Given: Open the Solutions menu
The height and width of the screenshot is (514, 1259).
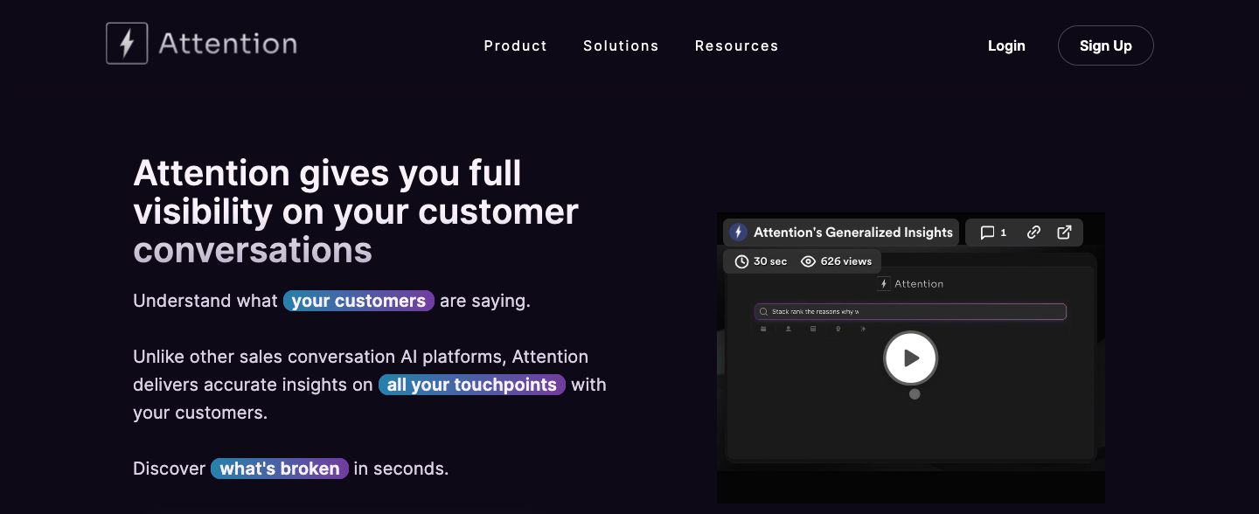Looking at the screenshot, I should (621, 45).
